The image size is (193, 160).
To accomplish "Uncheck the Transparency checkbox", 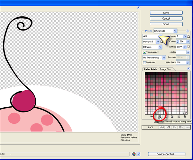I will (x=144, y=52).
